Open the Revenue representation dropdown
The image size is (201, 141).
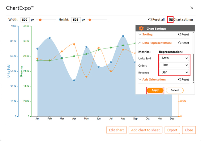(x=174, y=73)
